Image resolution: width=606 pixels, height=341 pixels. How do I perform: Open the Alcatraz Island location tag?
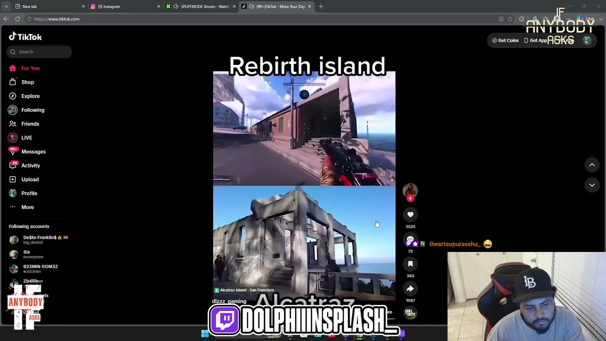coord(244,290)
